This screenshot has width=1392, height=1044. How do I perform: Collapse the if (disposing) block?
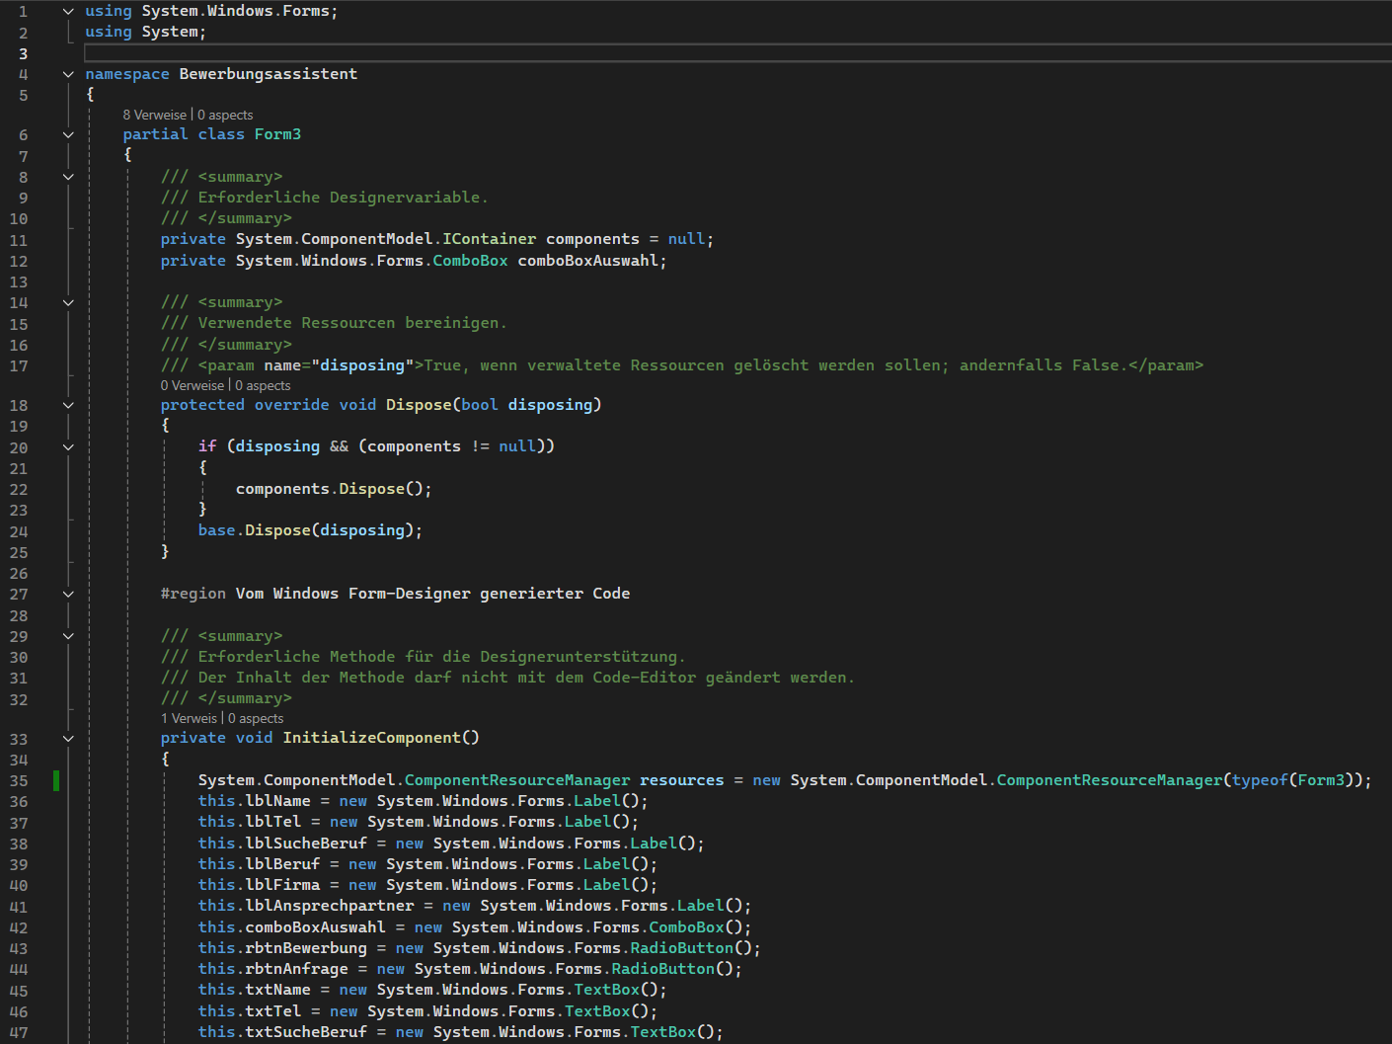pyautogui.click(x=68, y=446)
